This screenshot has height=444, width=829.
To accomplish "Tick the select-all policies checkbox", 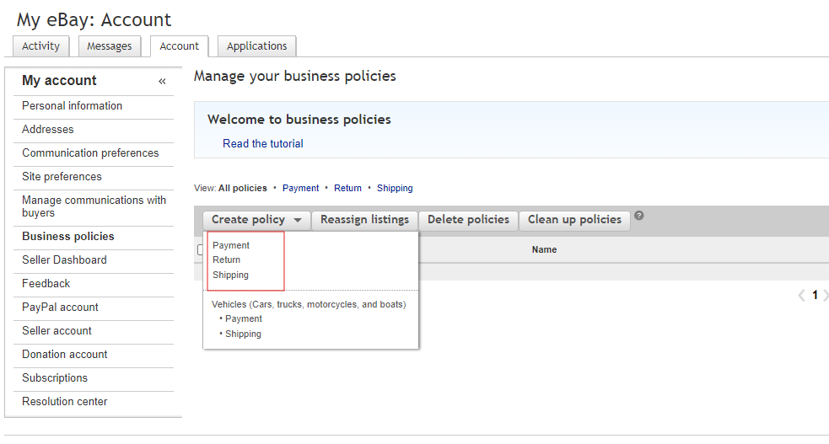I will click(x=200, y=249).
